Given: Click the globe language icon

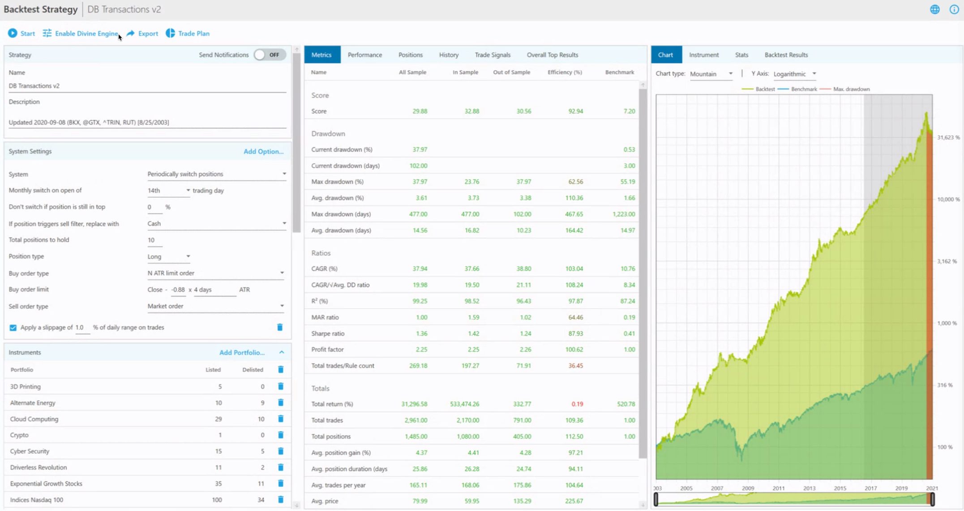Looking at the screenshot, I should [934, 9].
